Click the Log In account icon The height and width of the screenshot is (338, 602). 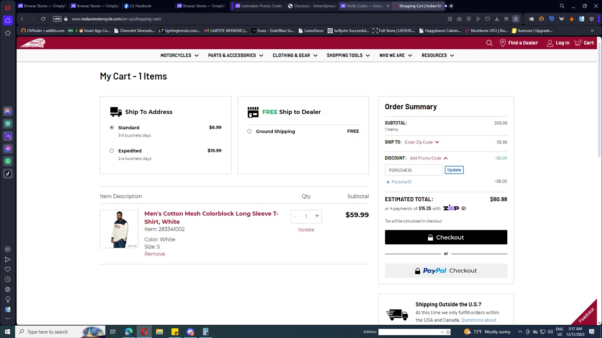pos(550,43)
